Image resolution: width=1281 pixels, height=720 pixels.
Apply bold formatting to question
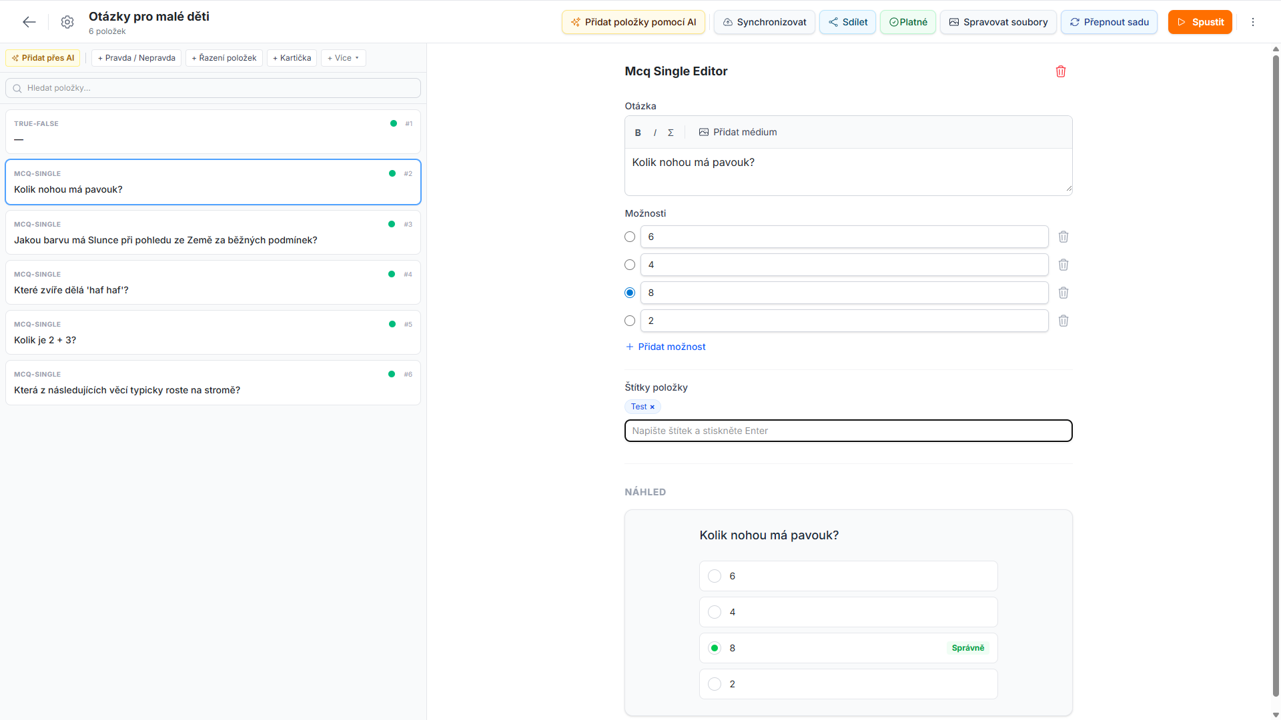638,133
